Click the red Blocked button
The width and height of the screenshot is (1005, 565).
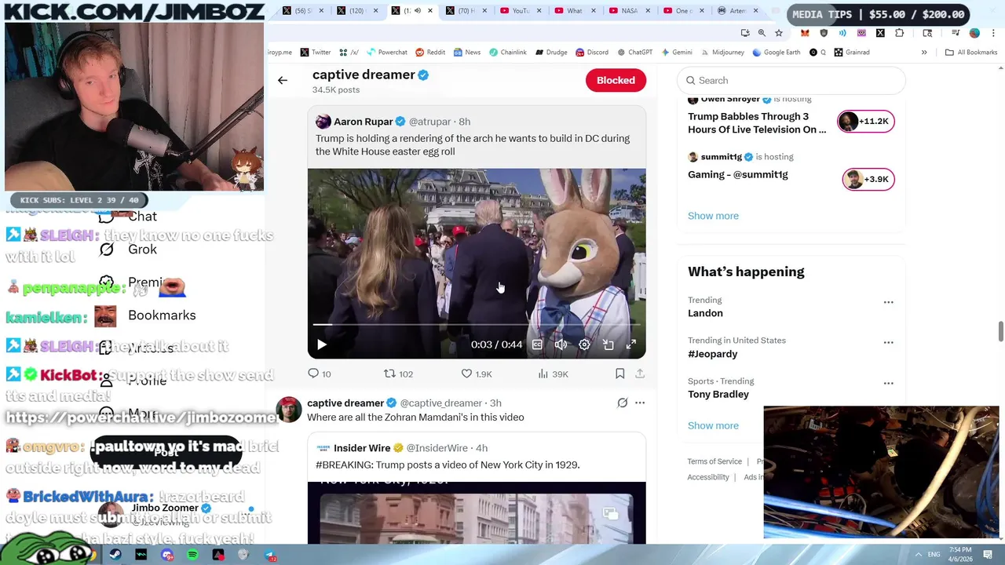616,80
